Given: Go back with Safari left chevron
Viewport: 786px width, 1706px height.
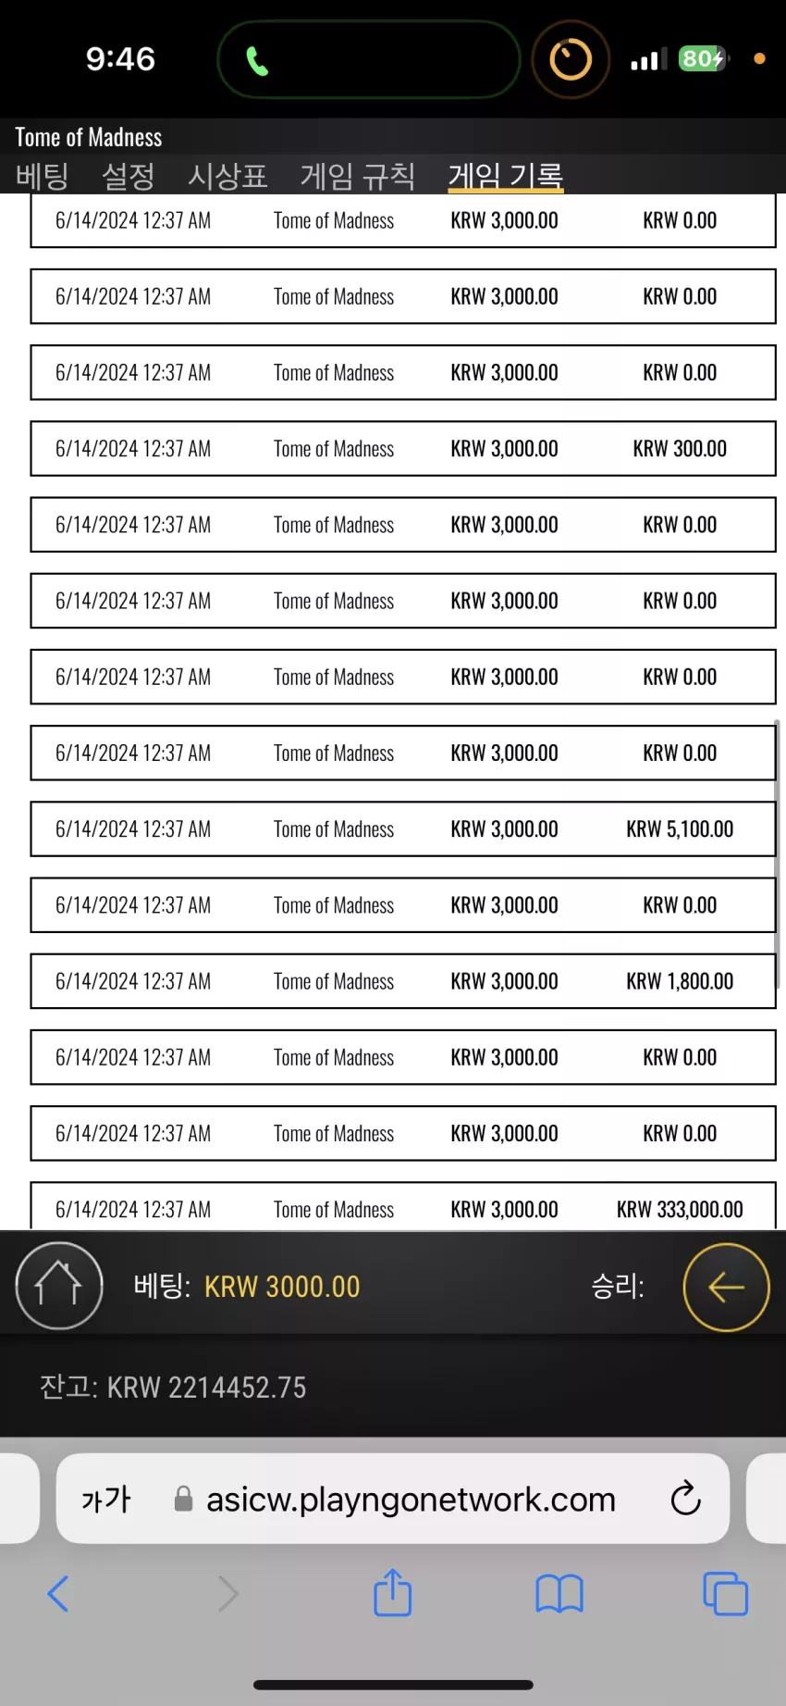Looking at the screenshot, I should point(57,1593).
